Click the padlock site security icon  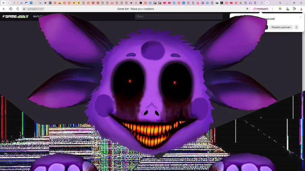24,9
